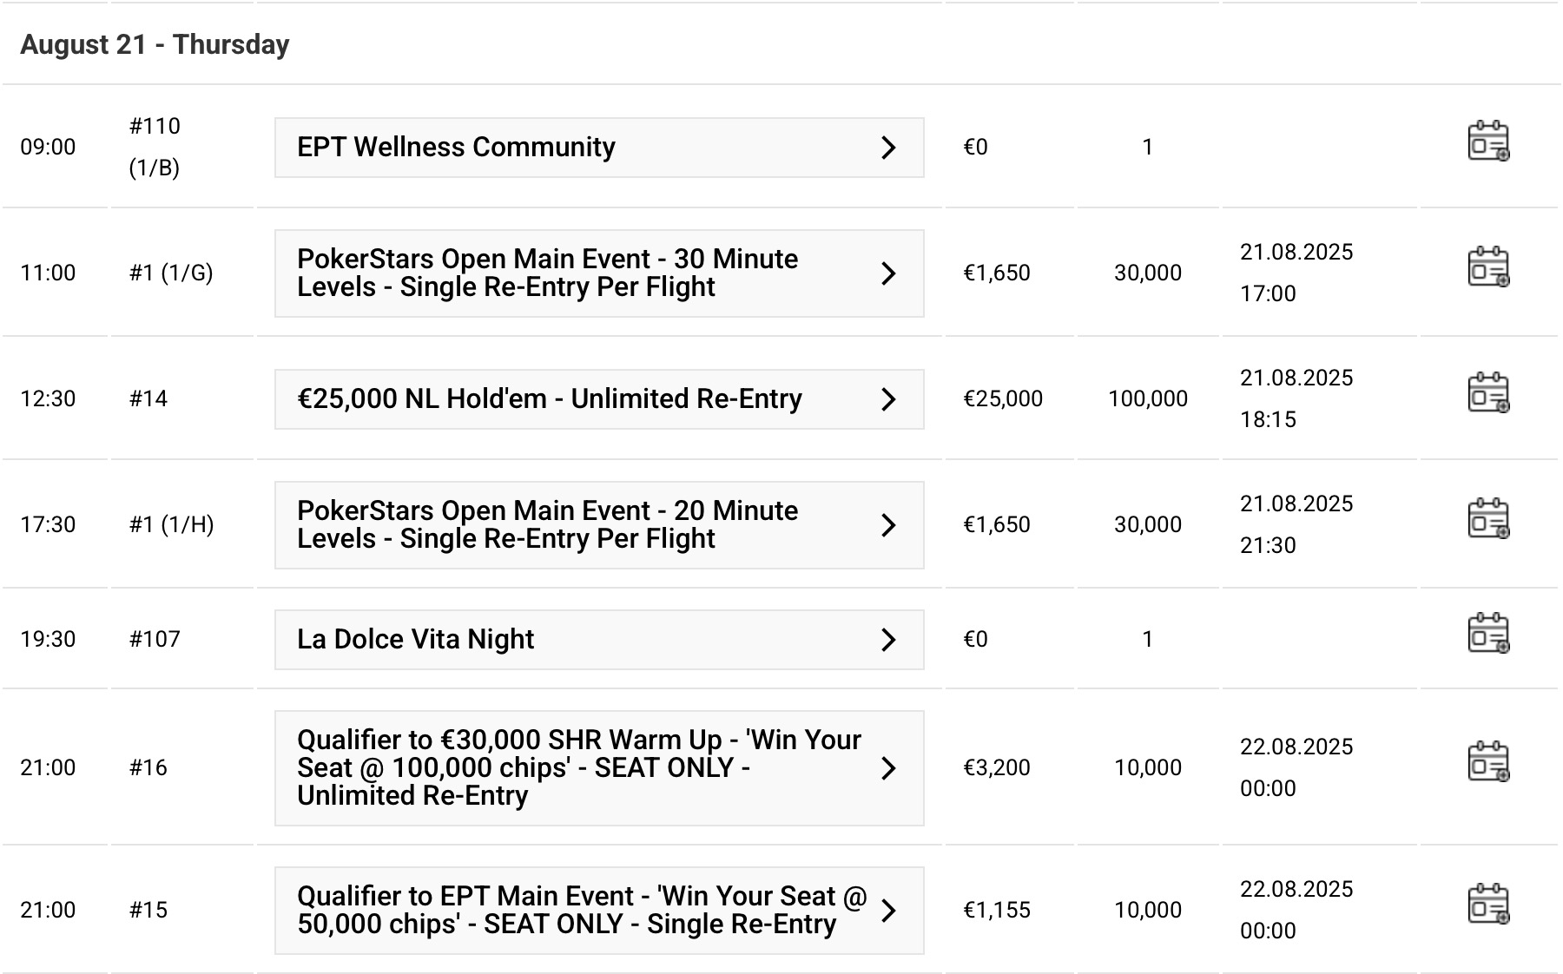Add €25,000 NL Hold'em event to calendar
Screen dimensions: 1563x974
click(1488, 393)
